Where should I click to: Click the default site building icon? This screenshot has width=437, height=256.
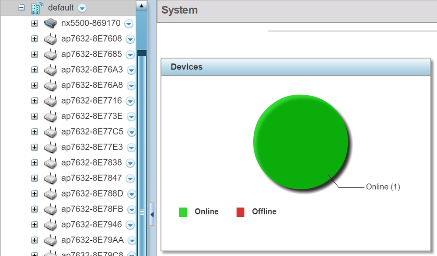37,8
